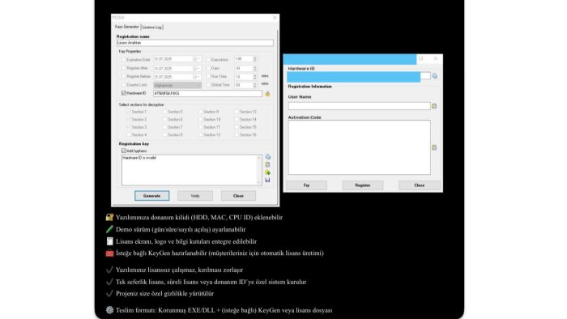This screenshot has width=567, height=319.
Task: Enable the Global Time checkbox
Action: pyautogui.click(x=208, y=85)
